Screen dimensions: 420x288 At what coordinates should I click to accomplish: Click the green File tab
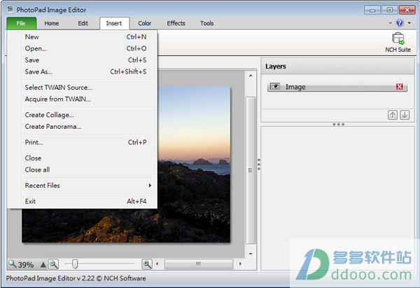pos(21,23)
